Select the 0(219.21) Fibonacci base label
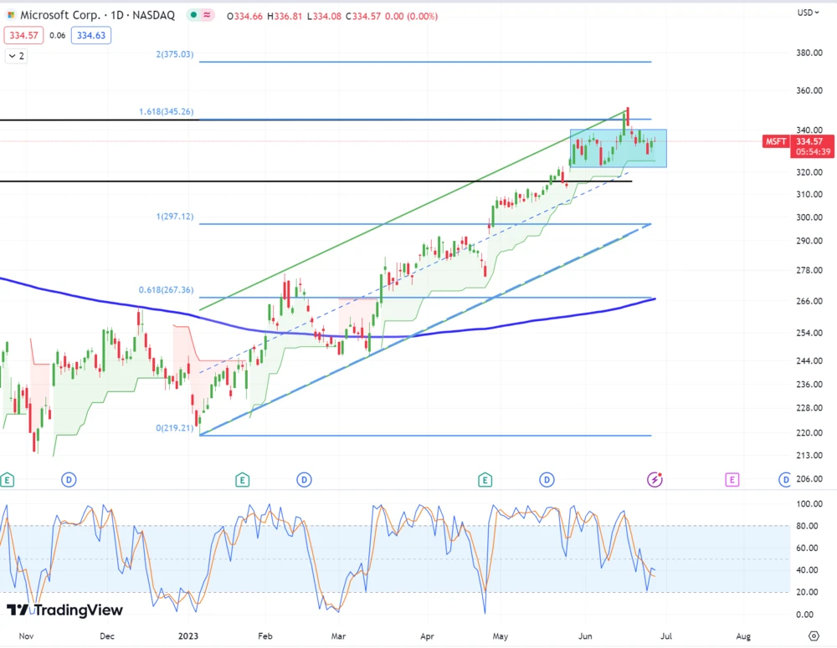 pos(174,427)
